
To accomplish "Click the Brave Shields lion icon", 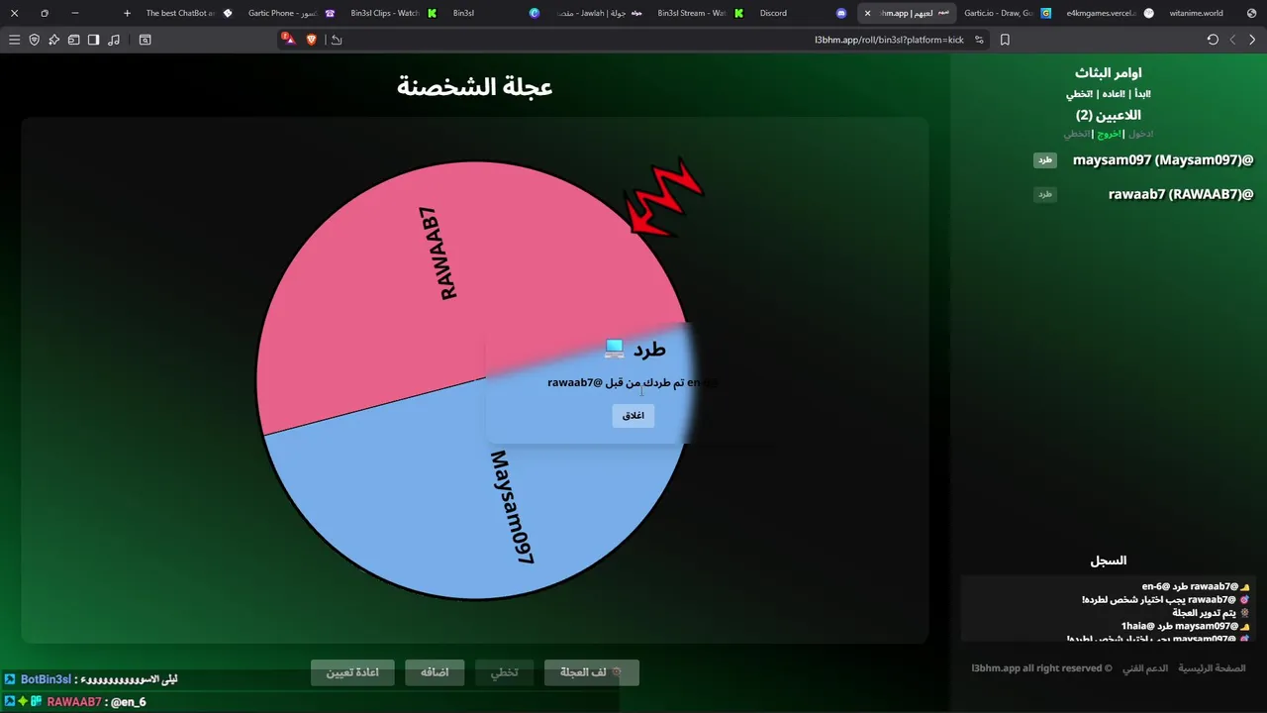I will point(312,40).
